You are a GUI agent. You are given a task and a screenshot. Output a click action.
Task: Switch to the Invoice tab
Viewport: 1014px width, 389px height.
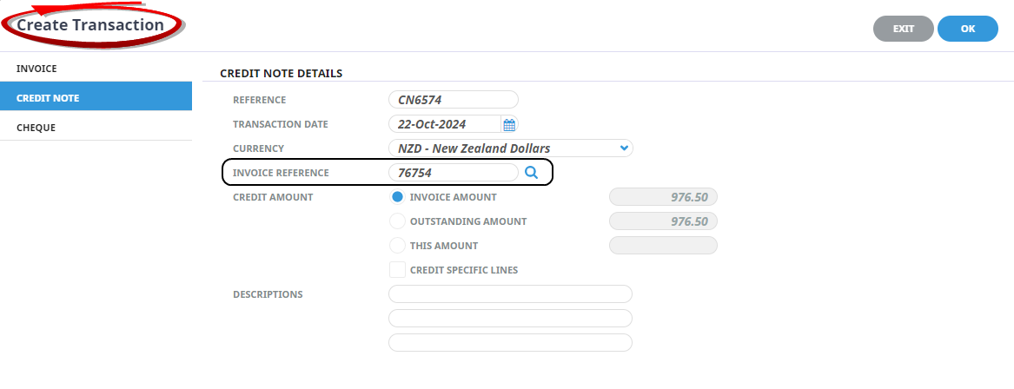[96, 68]
